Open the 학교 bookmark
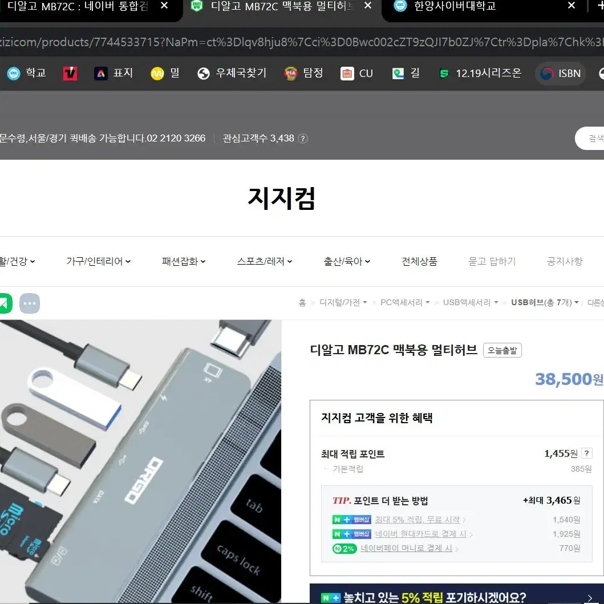Viewport: 604px width, 604px height. click(x=26, y=73)
